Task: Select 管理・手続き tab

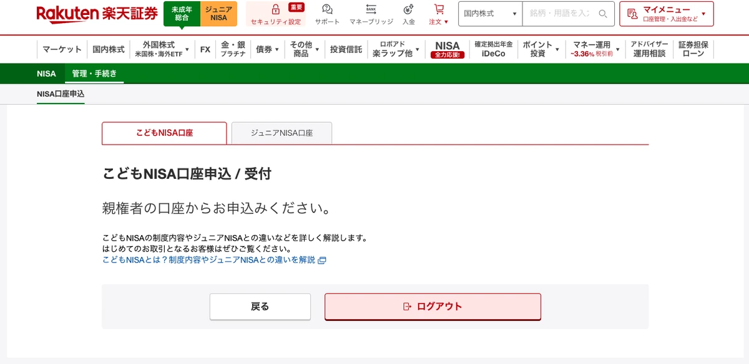Action: coord(94,74)
